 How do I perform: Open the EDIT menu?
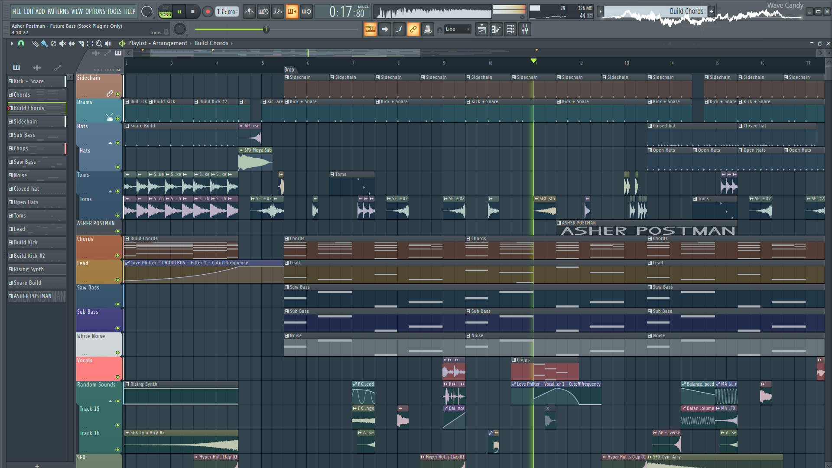29,11
